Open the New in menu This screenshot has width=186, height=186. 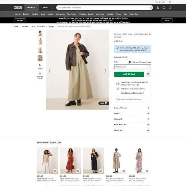(x=18, y=14)
